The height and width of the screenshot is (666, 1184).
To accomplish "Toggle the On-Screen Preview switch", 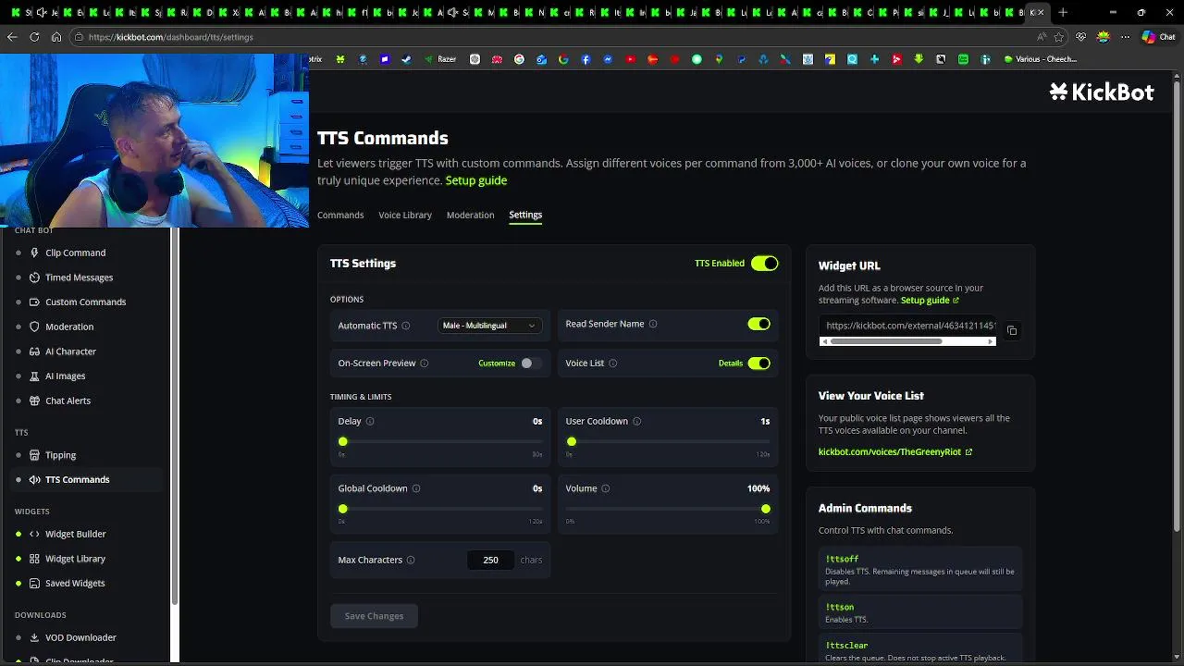I will click(531, 363).
